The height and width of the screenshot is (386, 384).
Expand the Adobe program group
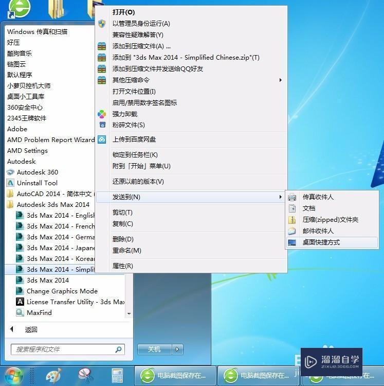click(17, 129)
